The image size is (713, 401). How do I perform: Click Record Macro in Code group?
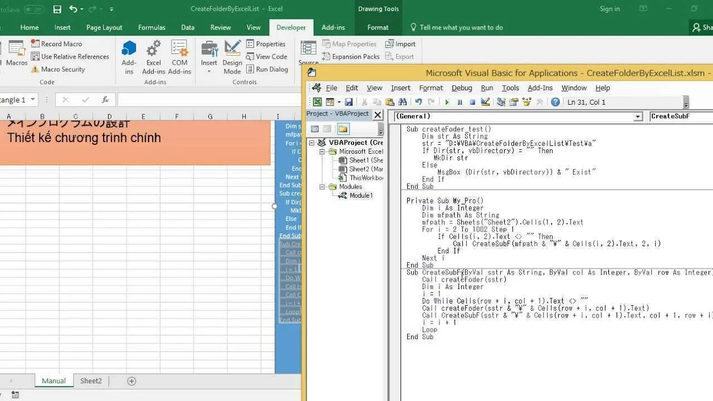tap(56, 43)
